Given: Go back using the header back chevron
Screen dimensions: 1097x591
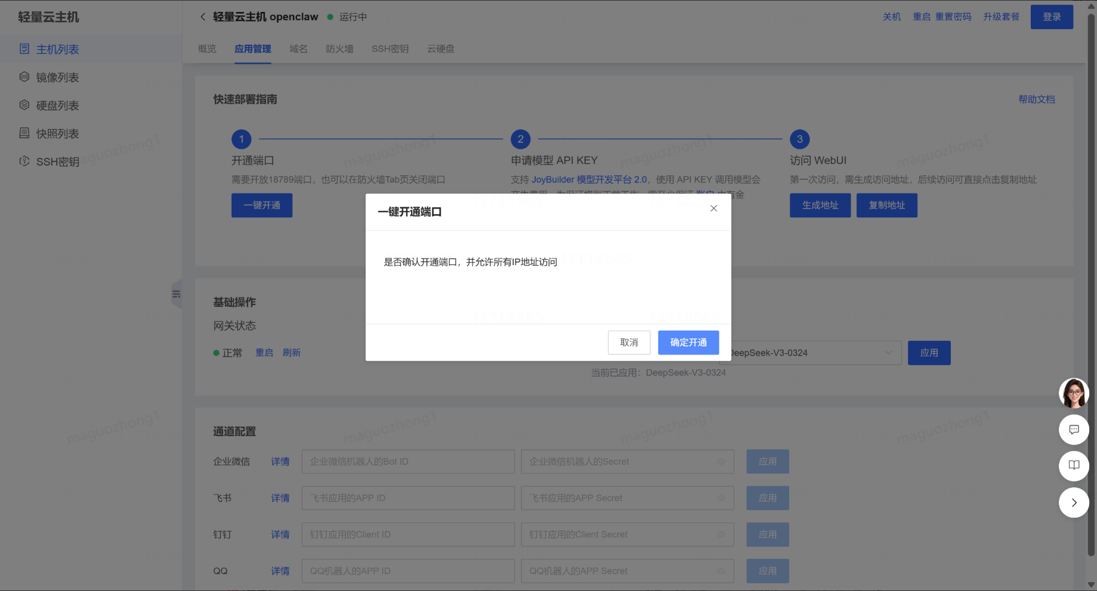Looking at the screenshot, I should 203,17.
